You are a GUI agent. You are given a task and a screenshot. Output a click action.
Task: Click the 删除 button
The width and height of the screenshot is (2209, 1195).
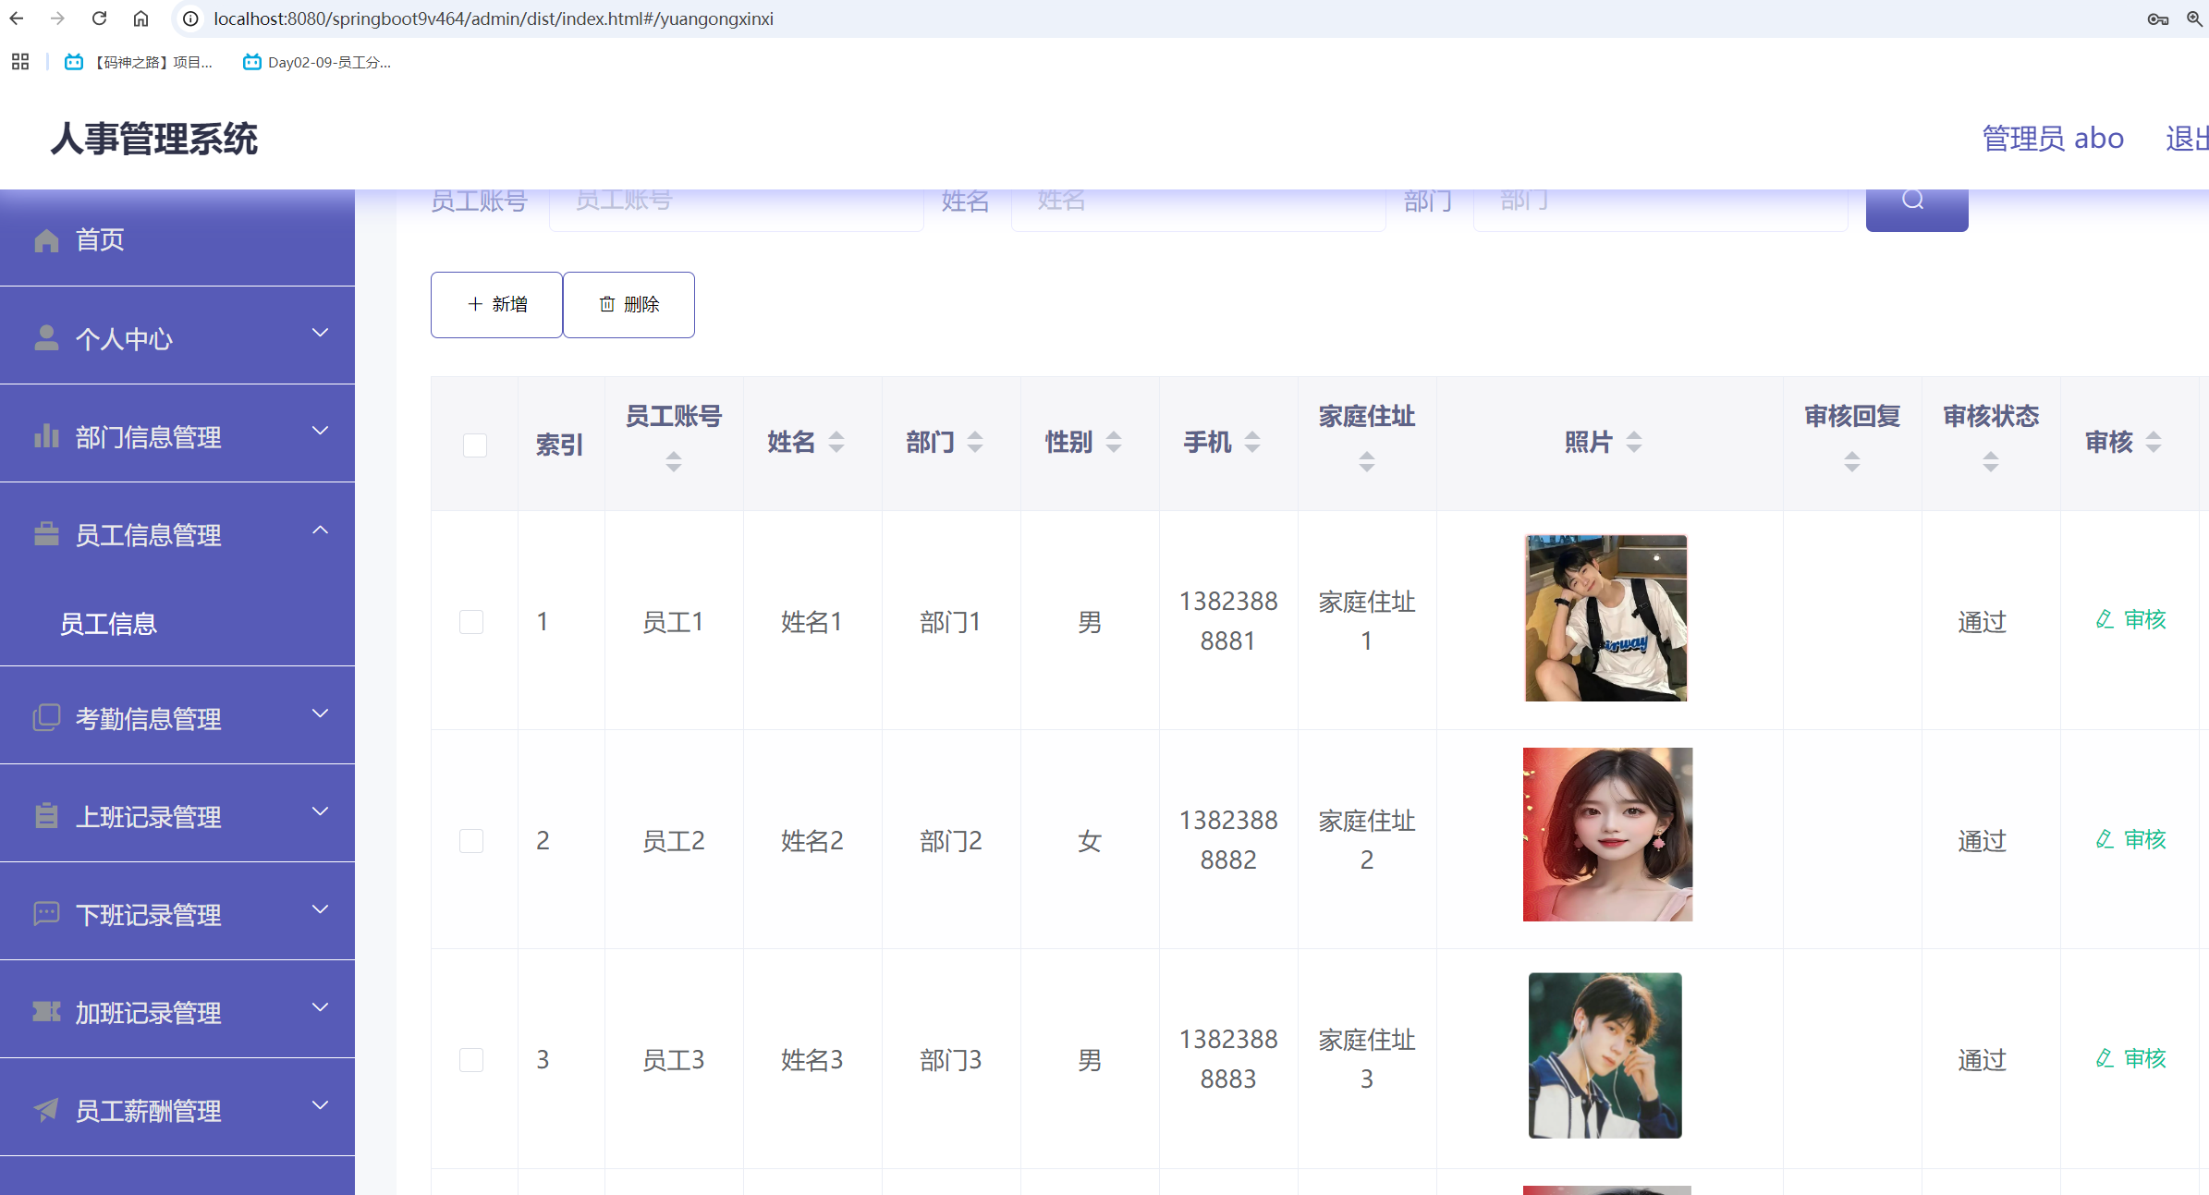click(629, 305)
